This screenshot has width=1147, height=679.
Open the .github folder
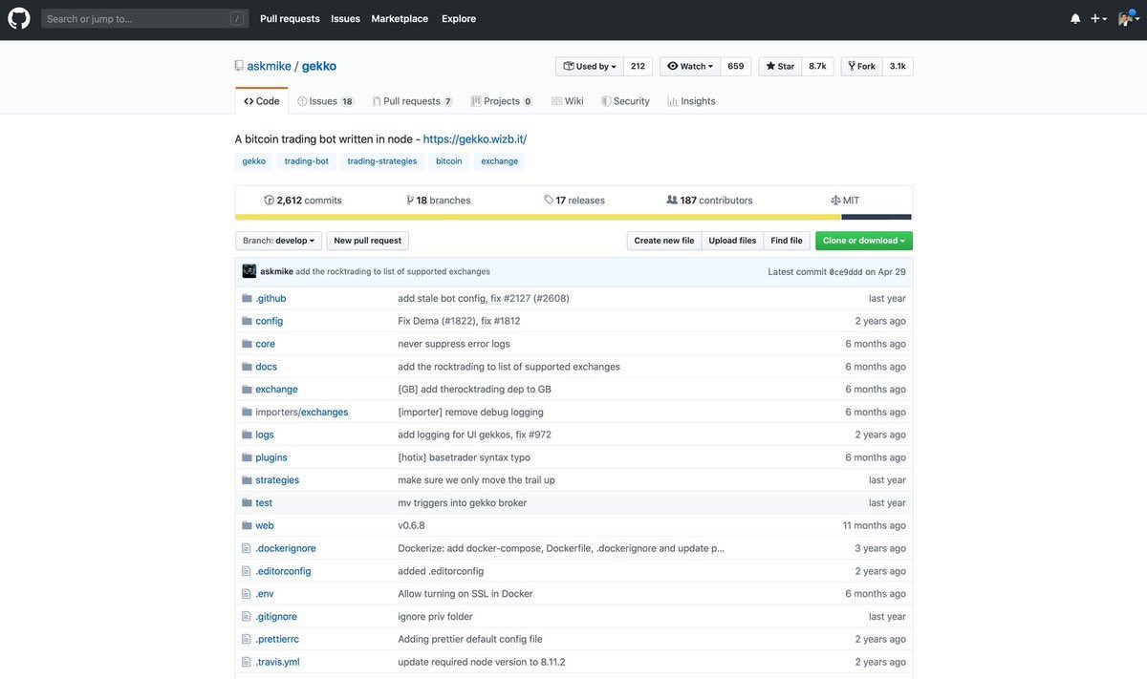pyautogui.click(x=271, y=298)
